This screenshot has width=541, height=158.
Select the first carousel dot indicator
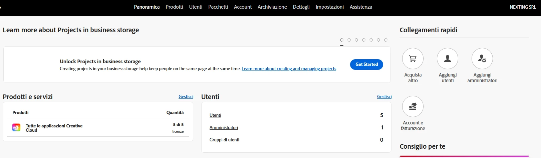[x=342, y=40]
